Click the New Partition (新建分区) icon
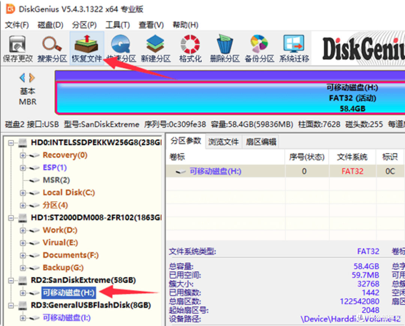This screenshot has height=326, width=405. (156, 48)
